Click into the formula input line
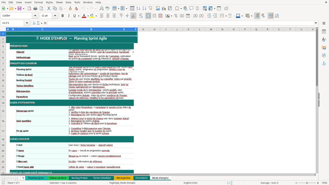The height and width of the screenshot is (185, 329). coord(180,23)
